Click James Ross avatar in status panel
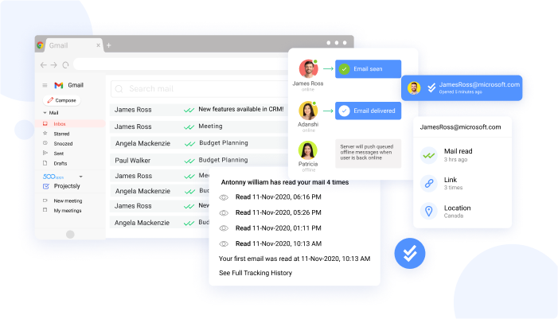The width and height of the screenshot is (558, 319). (308, 68)
